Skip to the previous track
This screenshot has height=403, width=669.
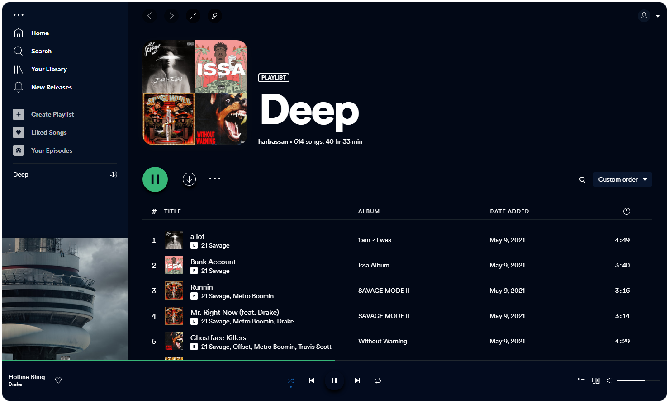(312, 380)
